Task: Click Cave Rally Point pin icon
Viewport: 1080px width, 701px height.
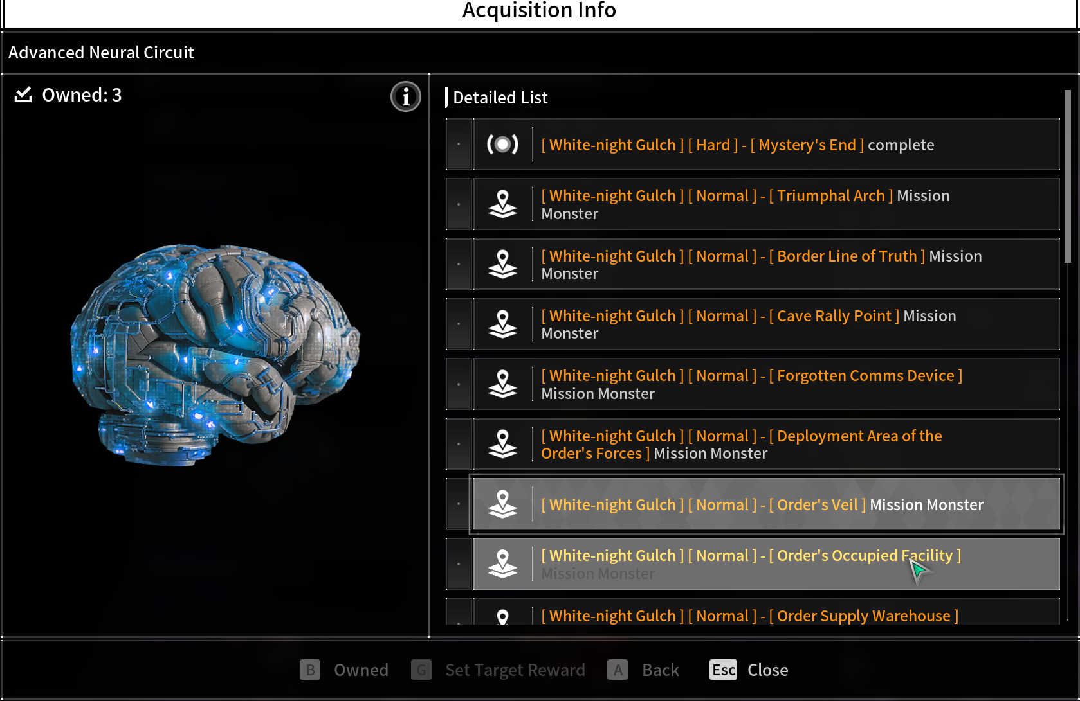Action: pos(502,324)
